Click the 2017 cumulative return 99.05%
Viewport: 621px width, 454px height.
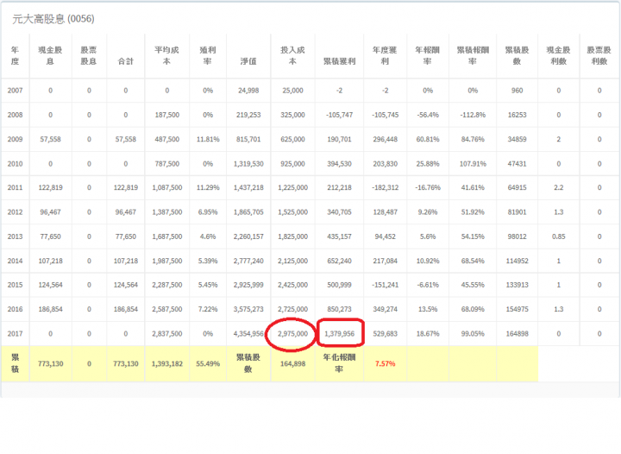(x=473, y=334)
